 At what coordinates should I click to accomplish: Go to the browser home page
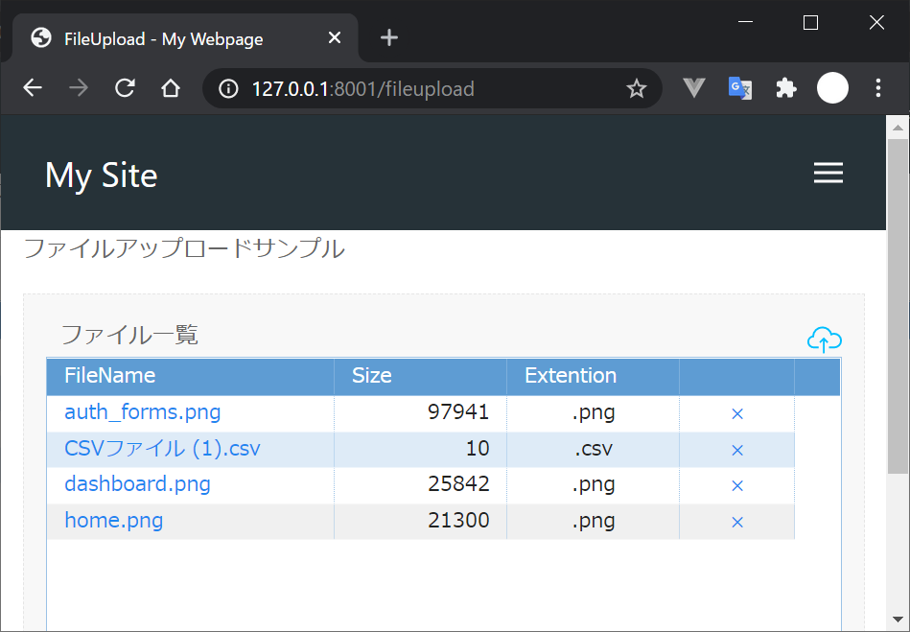(171, 88)
